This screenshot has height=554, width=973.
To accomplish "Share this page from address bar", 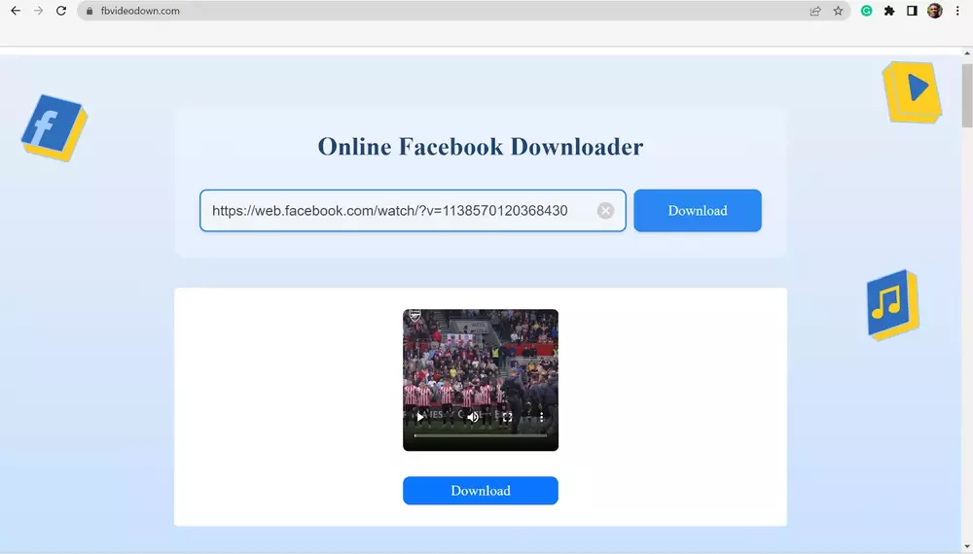I will (x=815, y=11).
